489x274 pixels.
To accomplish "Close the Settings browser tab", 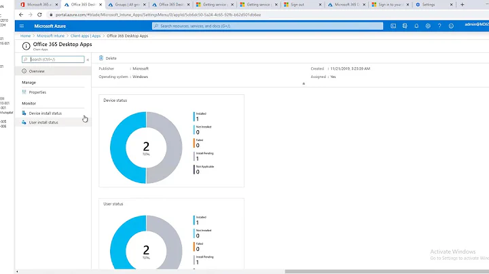I will 451,5.
